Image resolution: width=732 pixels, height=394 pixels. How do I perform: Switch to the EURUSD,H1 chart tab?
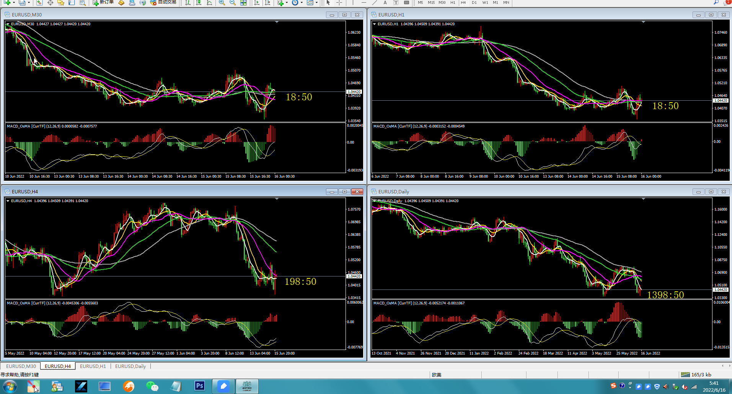pyautogui.click(x=93, y=366)
